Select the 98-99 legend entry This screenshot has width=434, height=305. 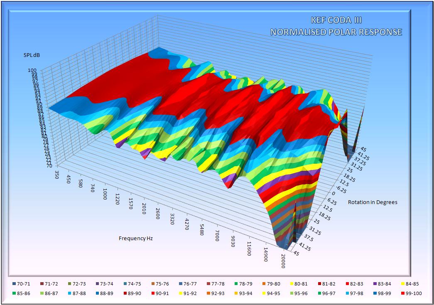pos(382,293)
